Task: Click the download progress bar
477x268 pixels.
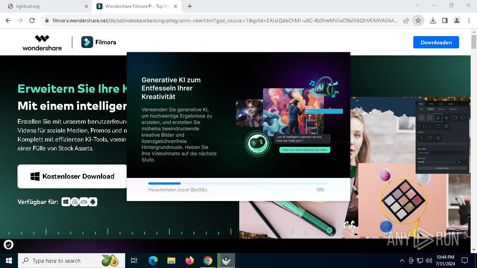Action: point(238,184)
